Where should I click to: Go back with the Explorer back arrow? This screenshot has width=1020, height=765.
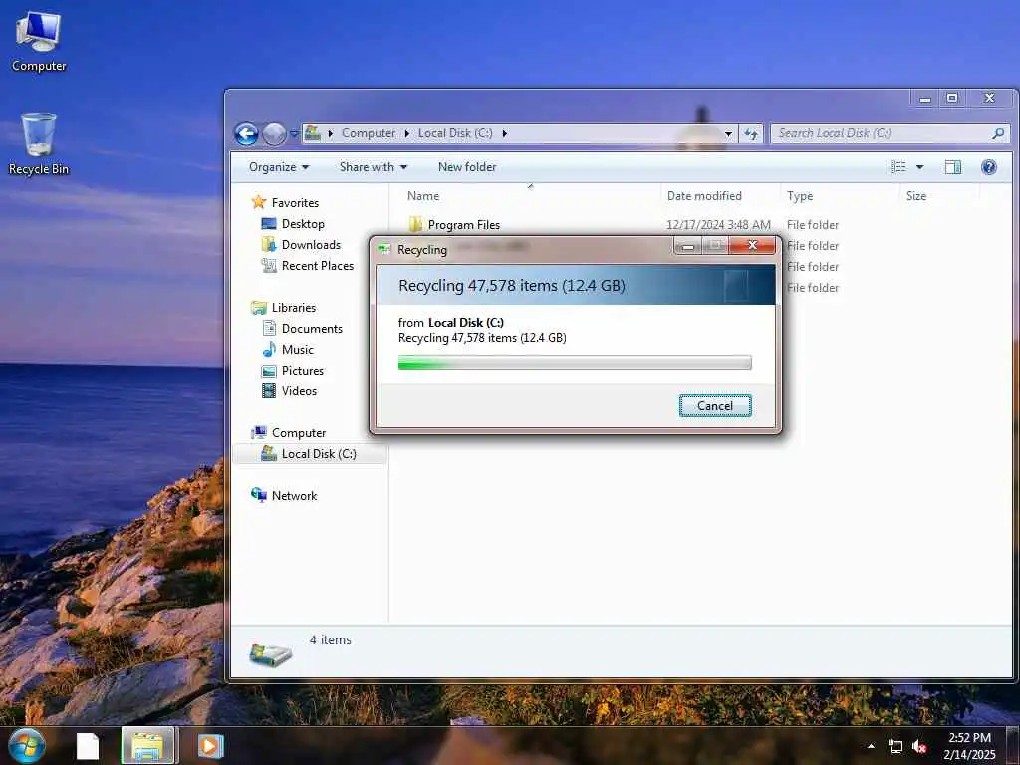[246, 134]
